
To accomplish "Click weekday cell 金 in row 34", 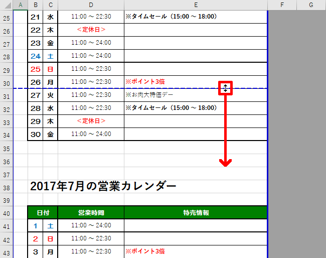I will coord(50,134).
